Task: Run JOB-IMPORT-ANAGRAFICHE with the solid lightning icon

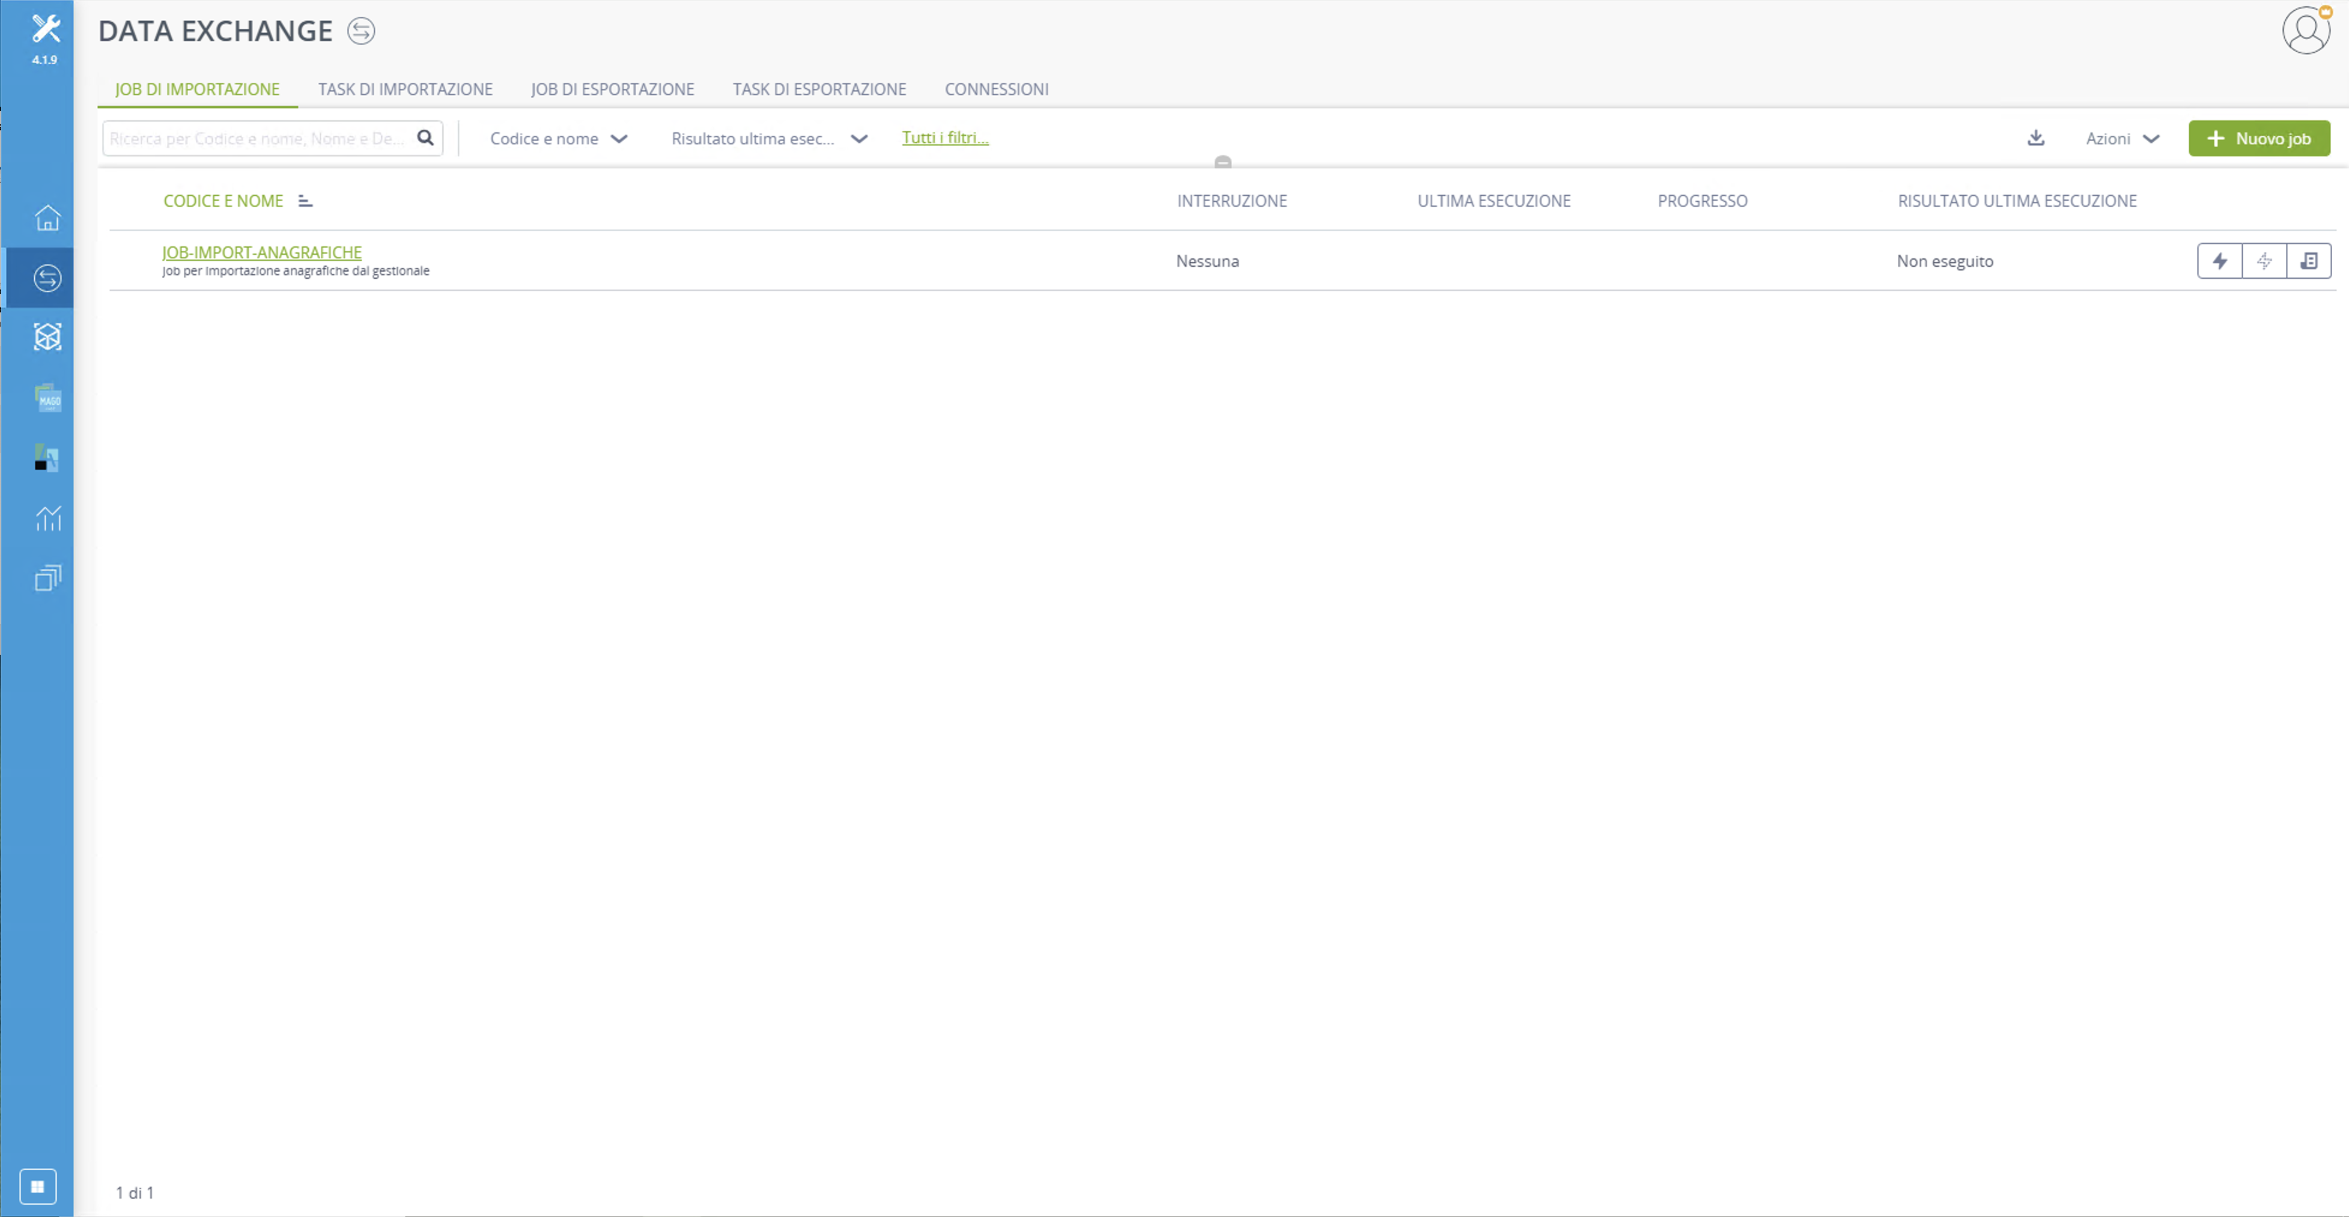Action: click(x=2219, y=261)
